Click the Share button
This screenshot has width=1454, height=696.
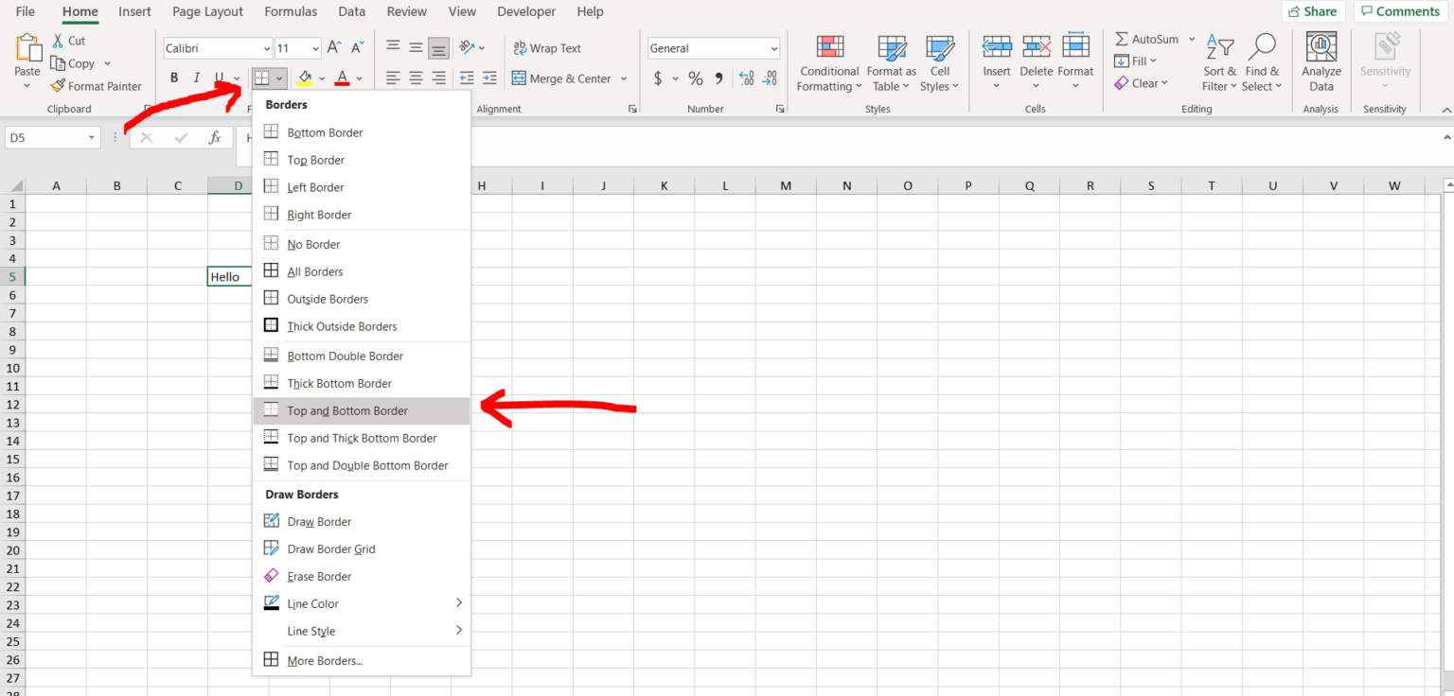click(1313, 11)
